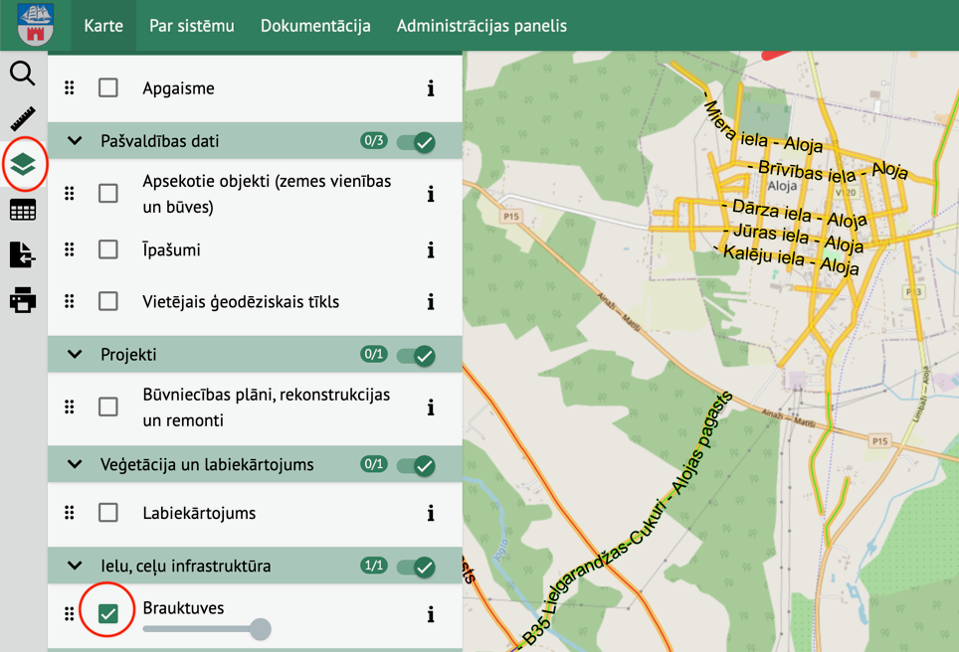Click the Brauktuves opacity slider handle

tap(260, 629)
